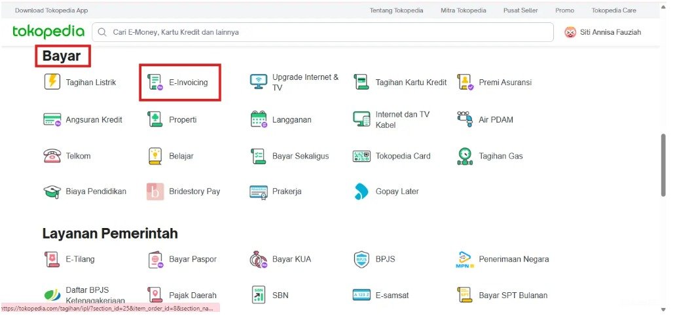Viewport: 677px width, 325px height.
Task: Select the Bayar Sekaligus label
Action: point(301,156)
